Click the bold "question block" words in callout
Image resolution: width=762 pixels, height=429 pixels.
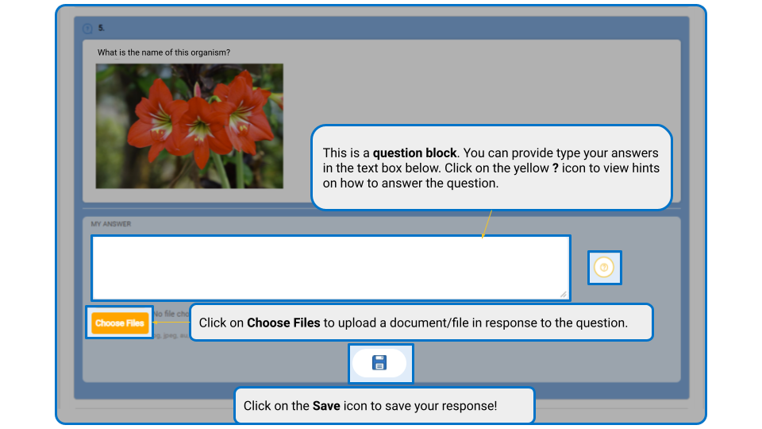[x=414, y=153]
